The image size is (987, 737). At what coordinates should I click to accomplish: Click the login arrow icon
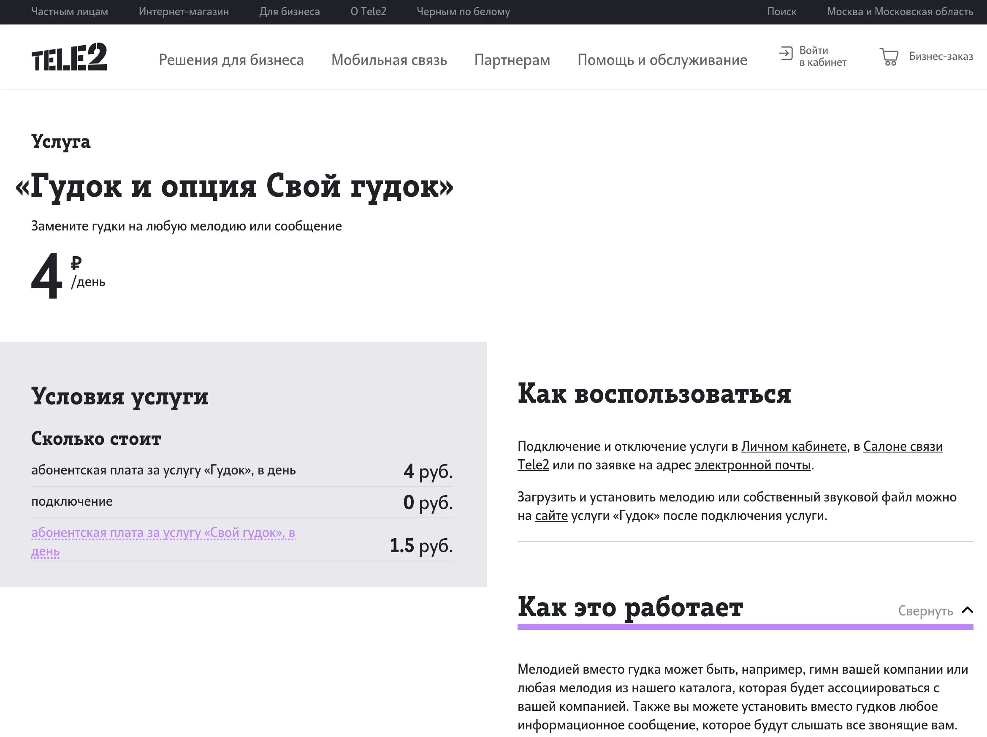[x=786, y=54]
